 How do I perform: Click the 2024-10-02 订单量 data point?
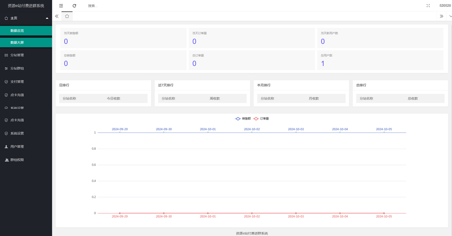click(x=252, y=213)
